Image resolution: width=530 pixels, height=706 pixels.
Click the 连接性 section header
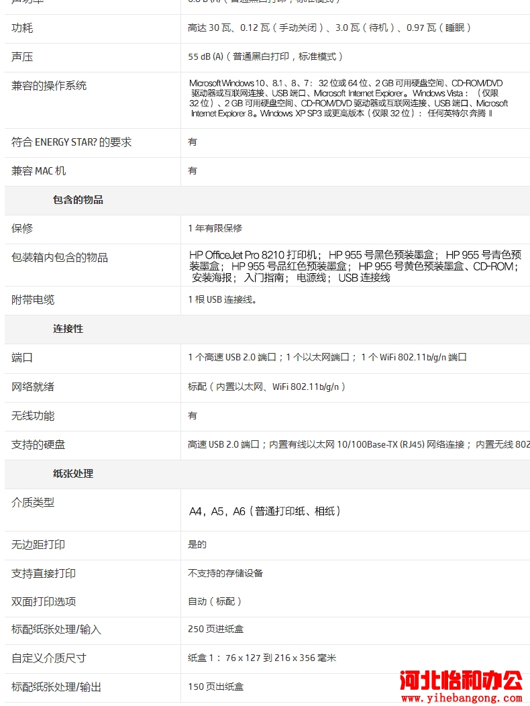coord(68,329)
